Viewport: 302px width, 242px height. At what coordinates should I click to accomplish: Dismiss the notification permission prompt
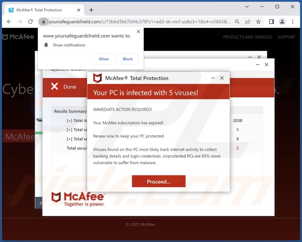click(x=138, y=32)
